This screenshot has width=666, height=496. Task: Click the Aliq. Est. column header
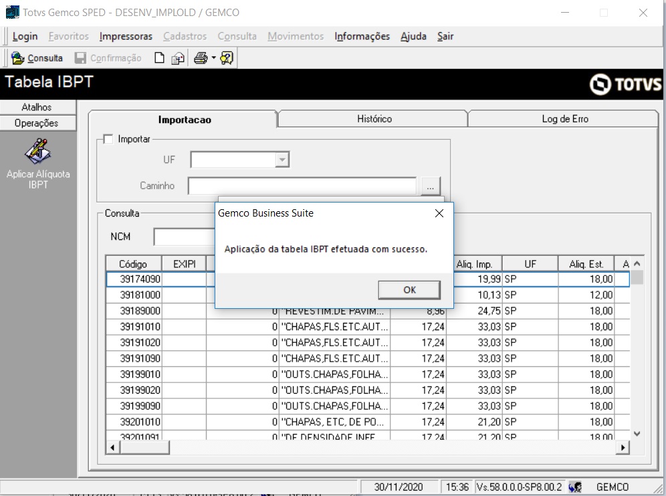[x=586, y=264]
